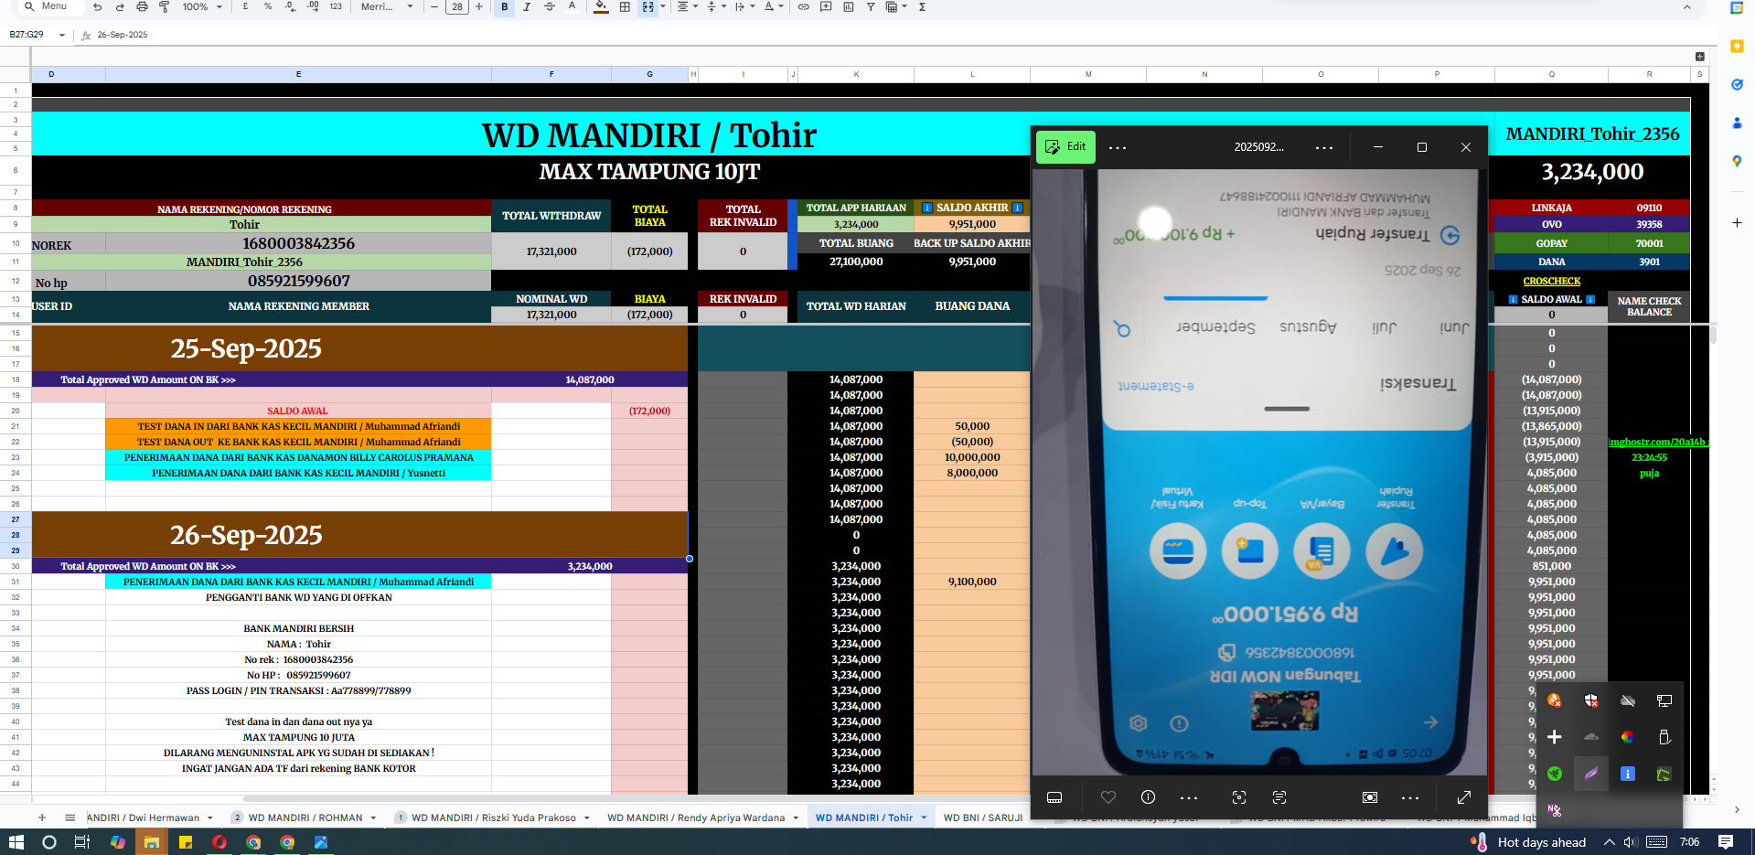Image resolution: width=1755 pixels, height=855 pixels.
Task: Click the font size input field
Action: pos(457,6)
